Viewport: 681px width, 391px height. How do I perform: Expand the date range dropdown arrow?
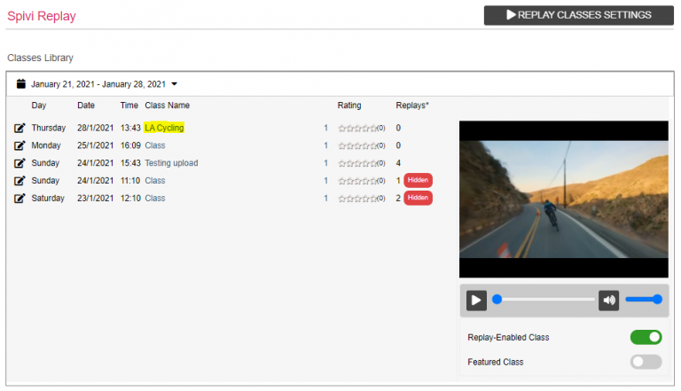click(x=174, y=84)
